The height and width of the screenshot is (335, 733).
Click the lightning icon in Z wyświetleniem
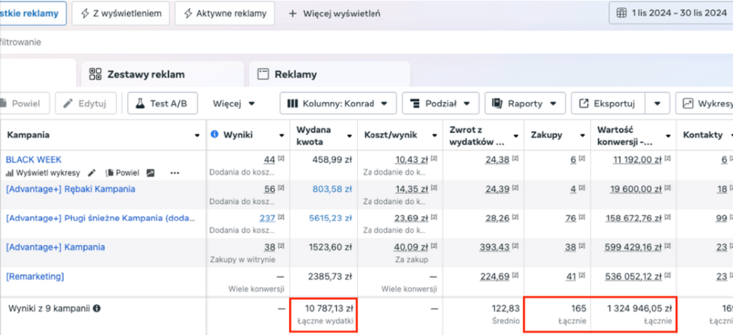[x=85, y=13]
